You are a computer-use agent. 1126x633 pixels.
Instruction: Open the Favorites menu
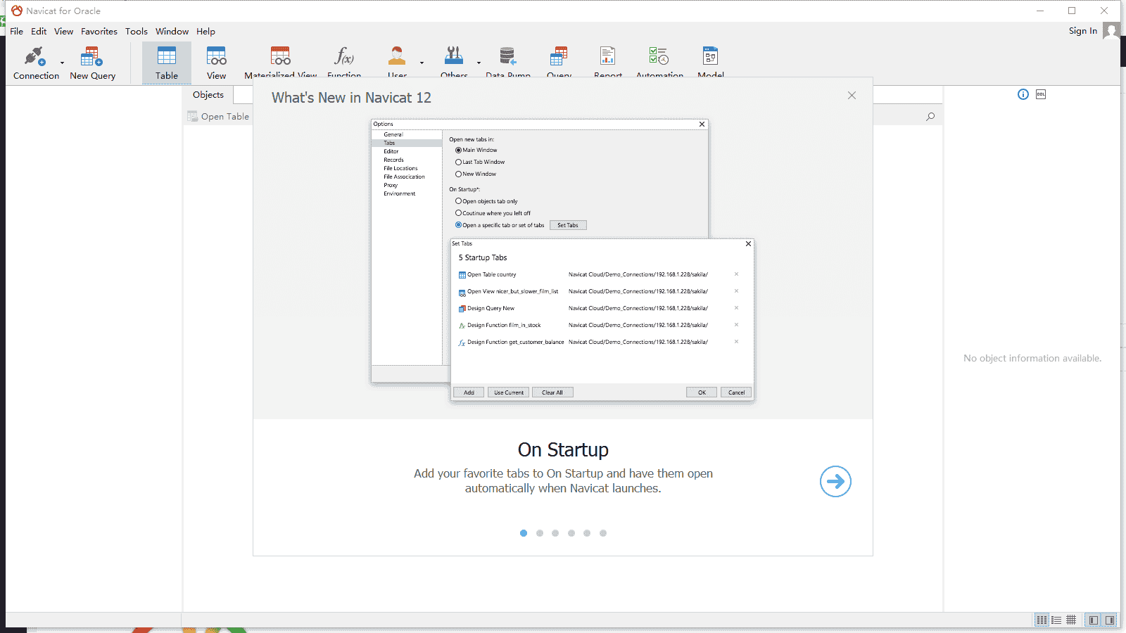[99, 32]
